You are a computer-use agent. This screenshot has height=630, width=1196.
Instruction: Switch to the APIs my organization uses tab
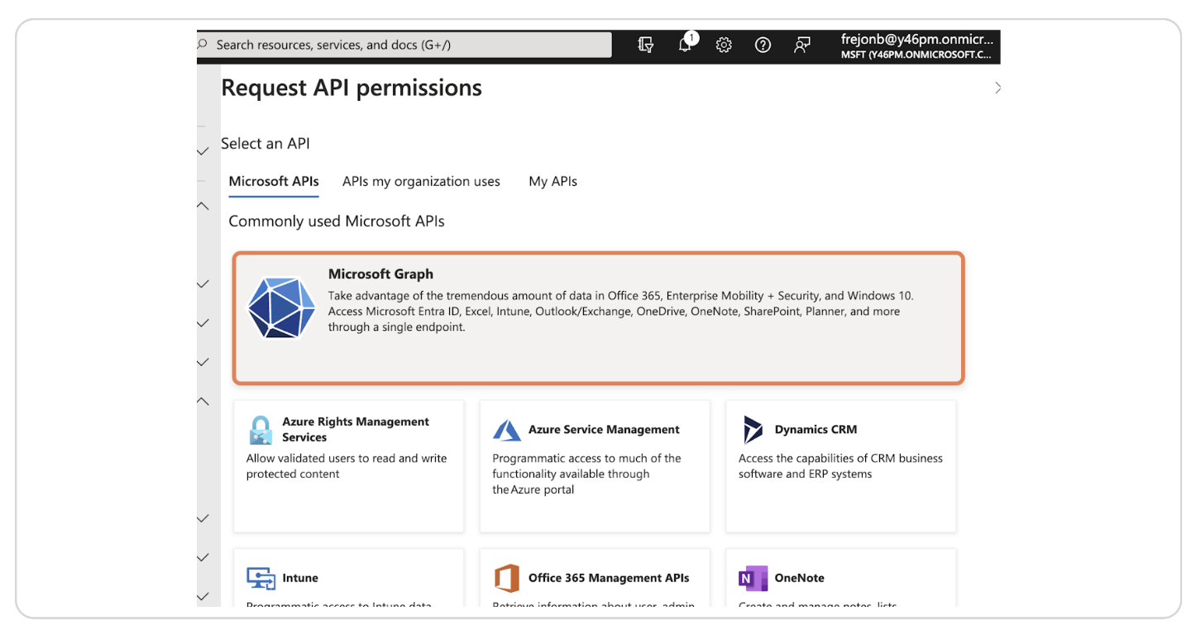click(421, 181)
